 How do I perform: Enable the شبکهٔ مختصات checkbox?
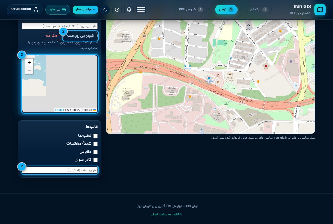click(x=95, y=144)
